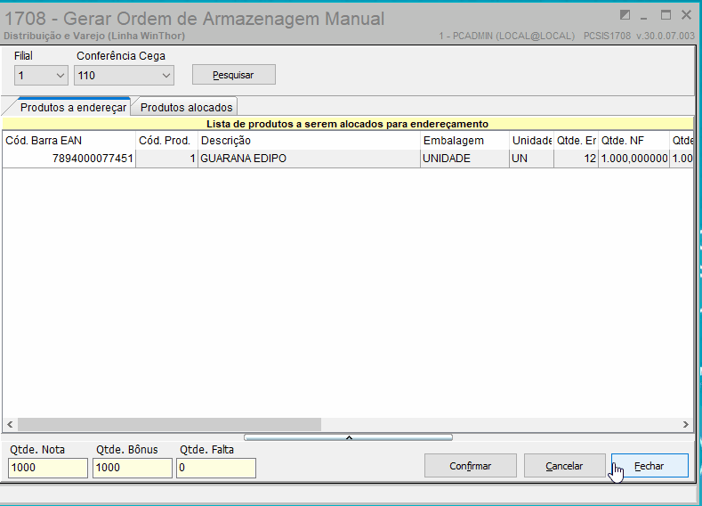Focus the Qtde. Bônus field
Viewport: 702px width, 506px height.
click(133, 468)
